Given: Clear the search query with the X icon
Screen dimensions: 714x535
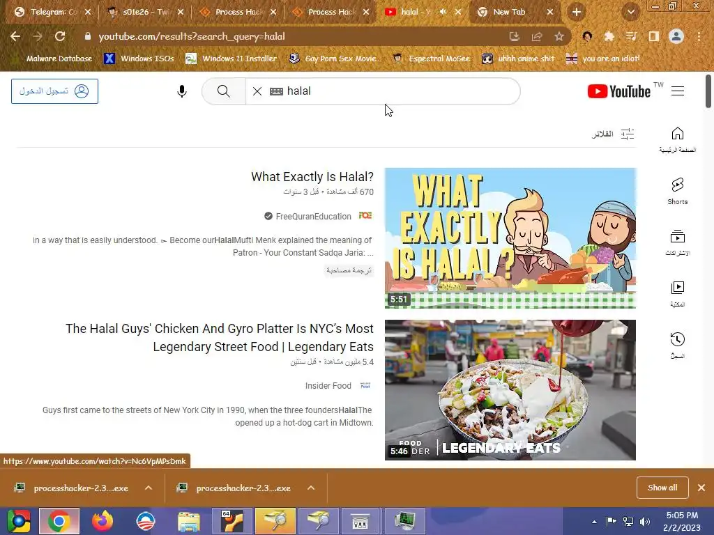Looking at the screenshot, I should (257, 91).
